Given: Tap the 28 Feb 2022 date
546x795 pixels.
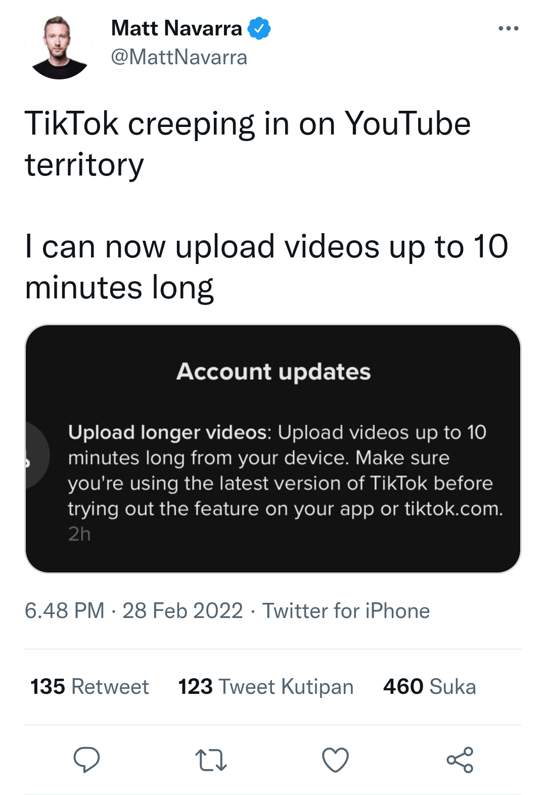Looking at the screenshot, I should 183,611.
